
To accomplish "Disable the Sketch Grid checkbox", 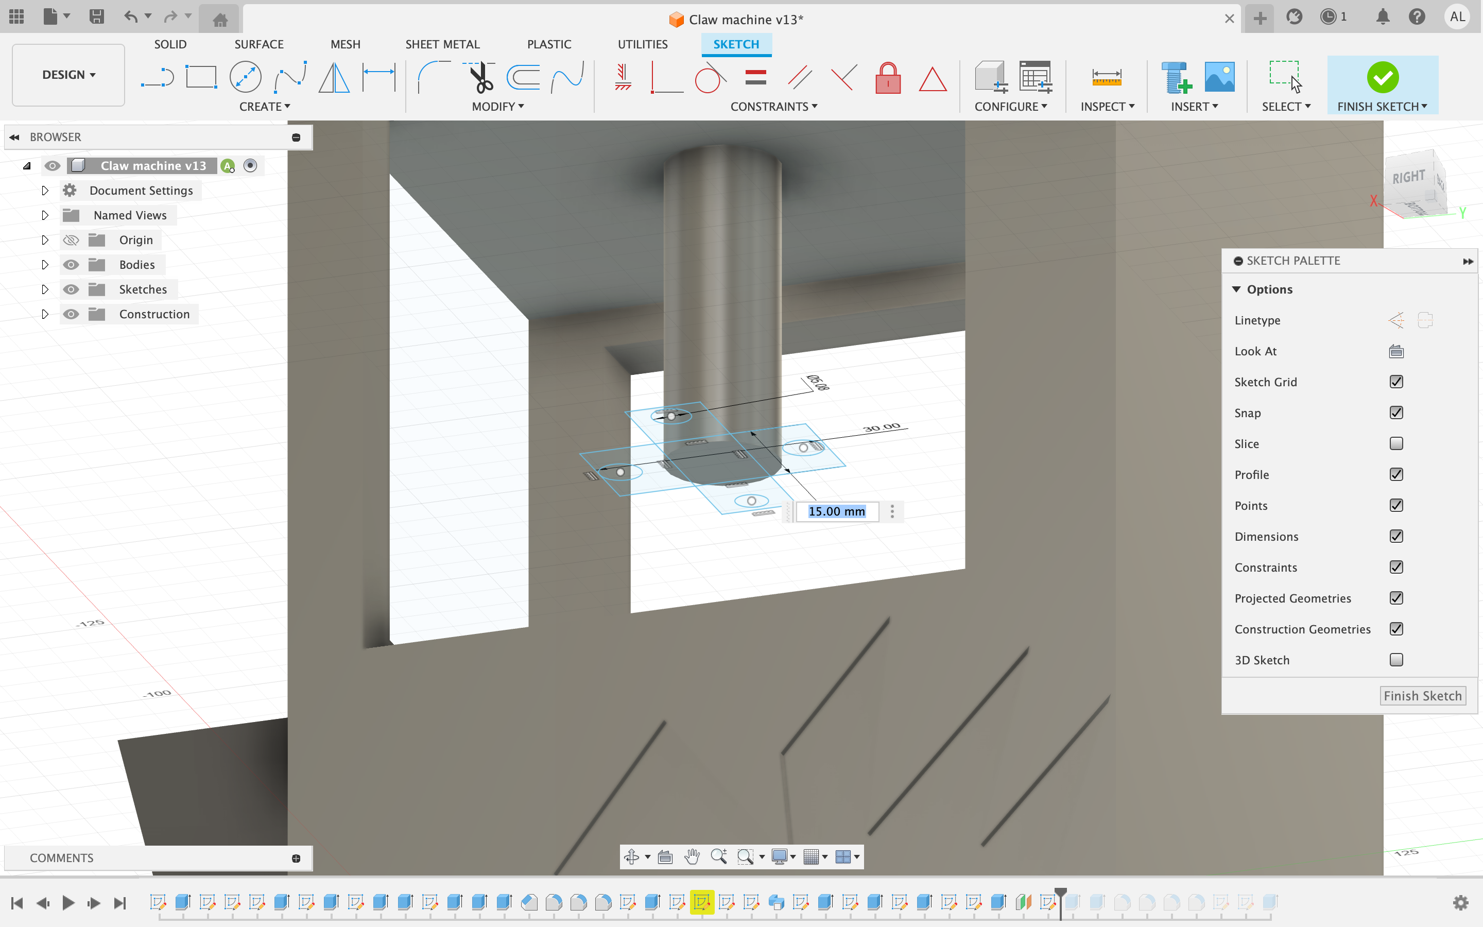I will [x=1396, y=381].
